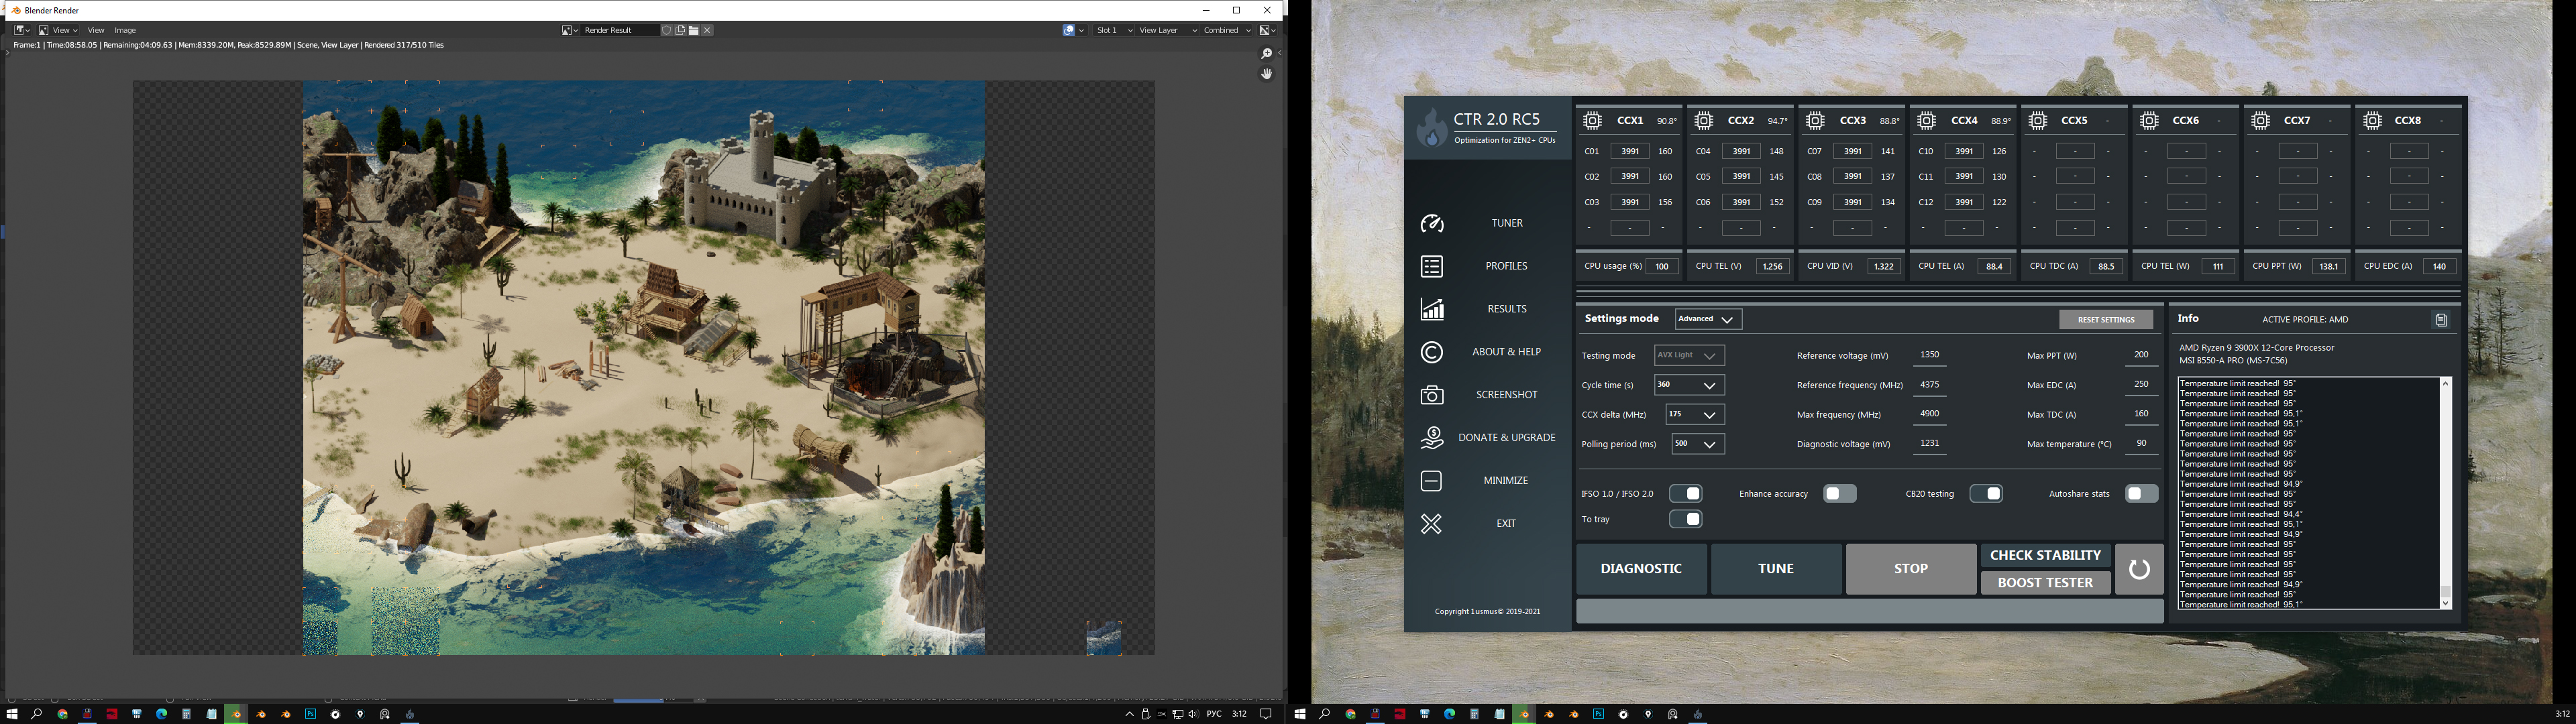Click the TUNE button
2576x724 pixels.
click(x=1776, y=569)
